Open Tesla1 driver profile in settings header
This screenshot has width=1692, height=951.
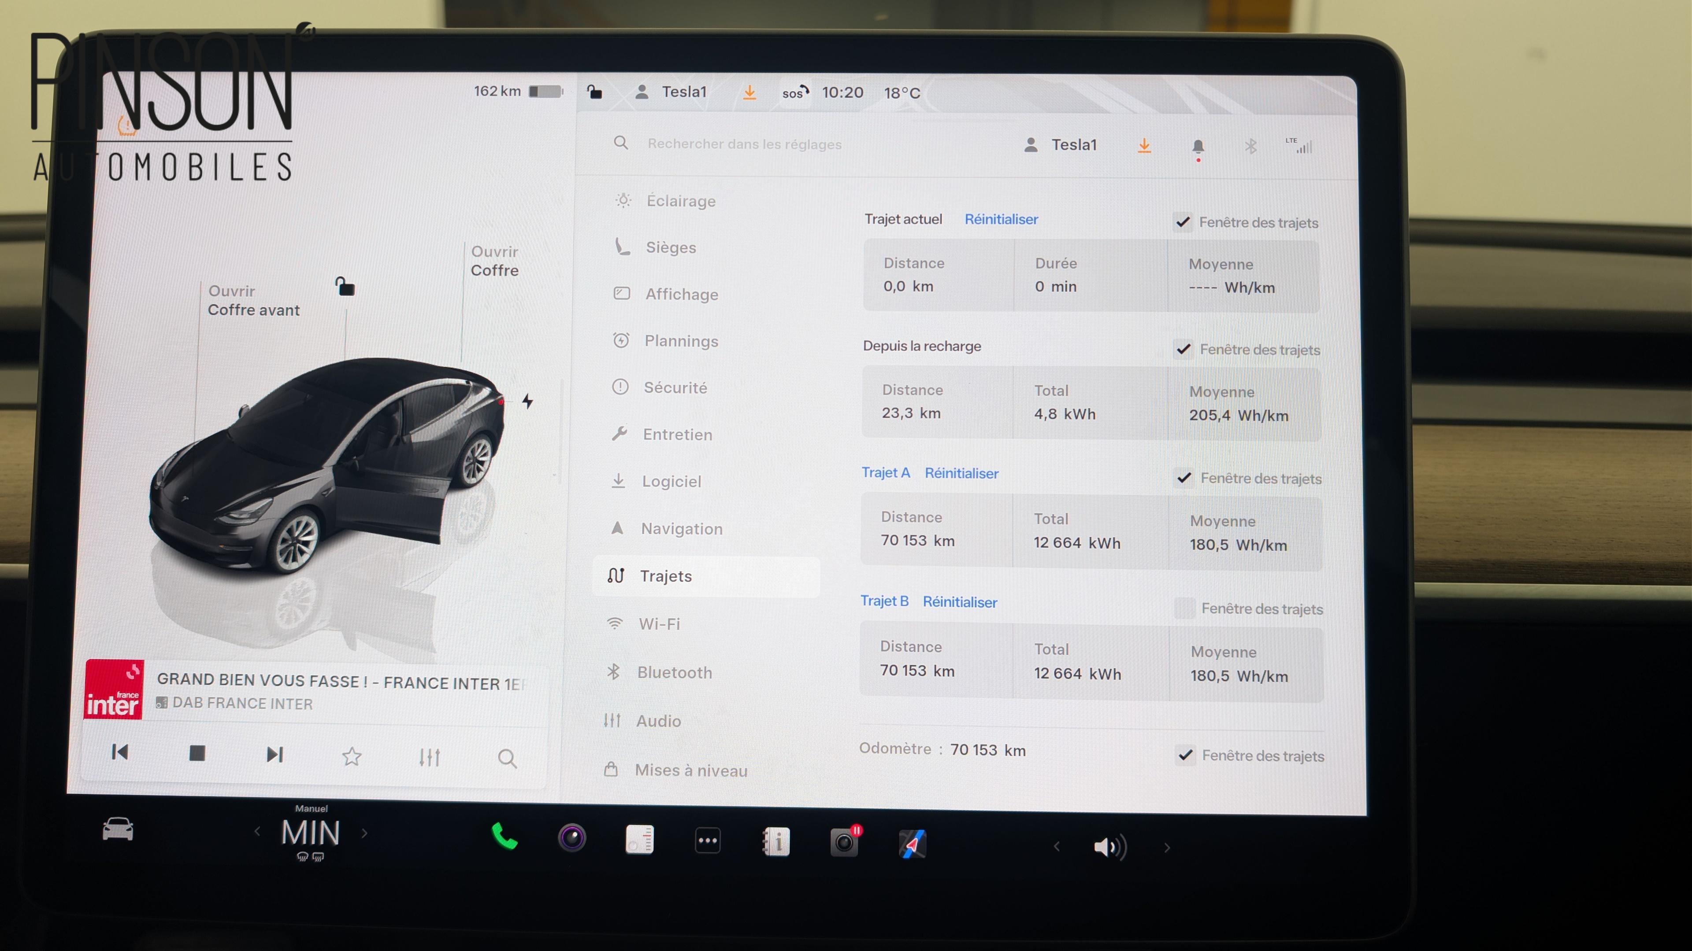(x=1060, y=144)
